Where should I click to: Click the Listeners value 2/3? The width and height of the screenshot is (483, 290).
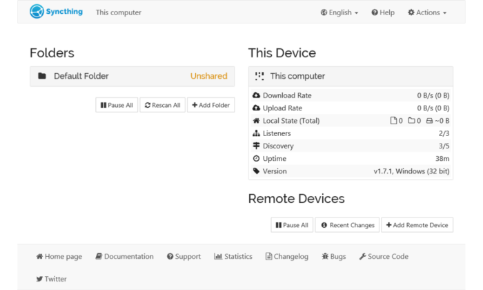[444, 133]
